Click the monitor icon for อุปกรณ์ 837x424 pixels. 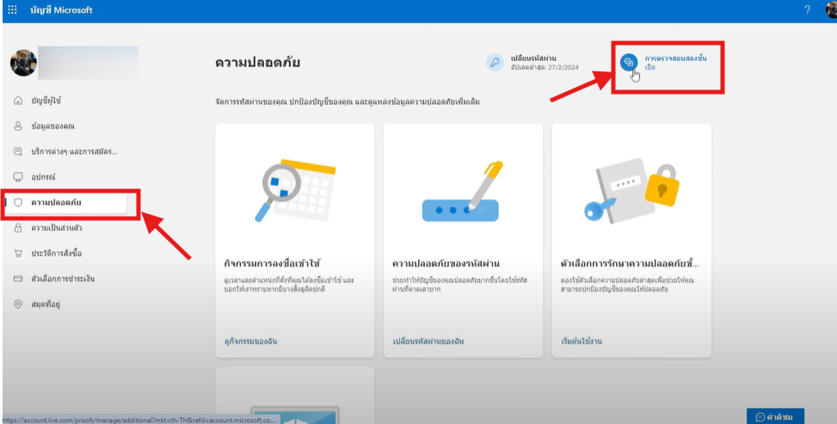pyautogui.click(x=18, y=177)
